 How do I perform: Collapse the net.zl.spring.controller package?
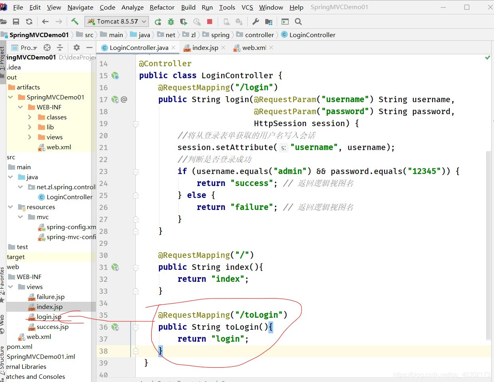coord(20,187)
